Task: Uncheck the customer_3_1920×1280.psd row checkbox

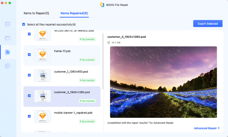Action: (x=29, y=96)
